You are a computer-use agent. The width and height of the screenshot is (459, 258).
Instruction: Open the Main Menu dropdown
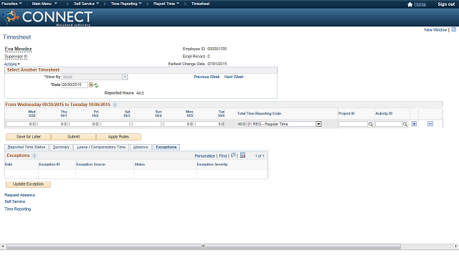(44, 4)
